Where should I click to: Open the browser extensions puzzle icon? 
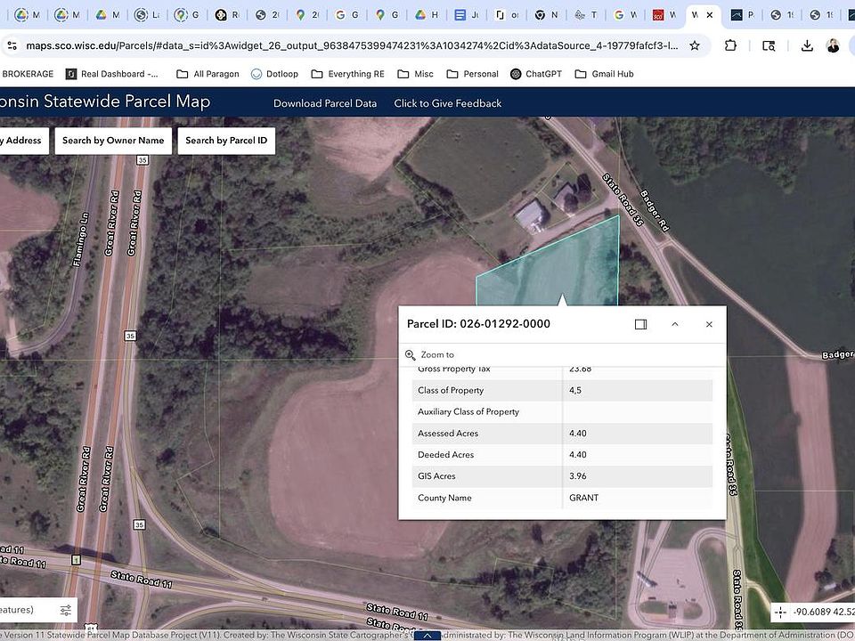(731, 45)
